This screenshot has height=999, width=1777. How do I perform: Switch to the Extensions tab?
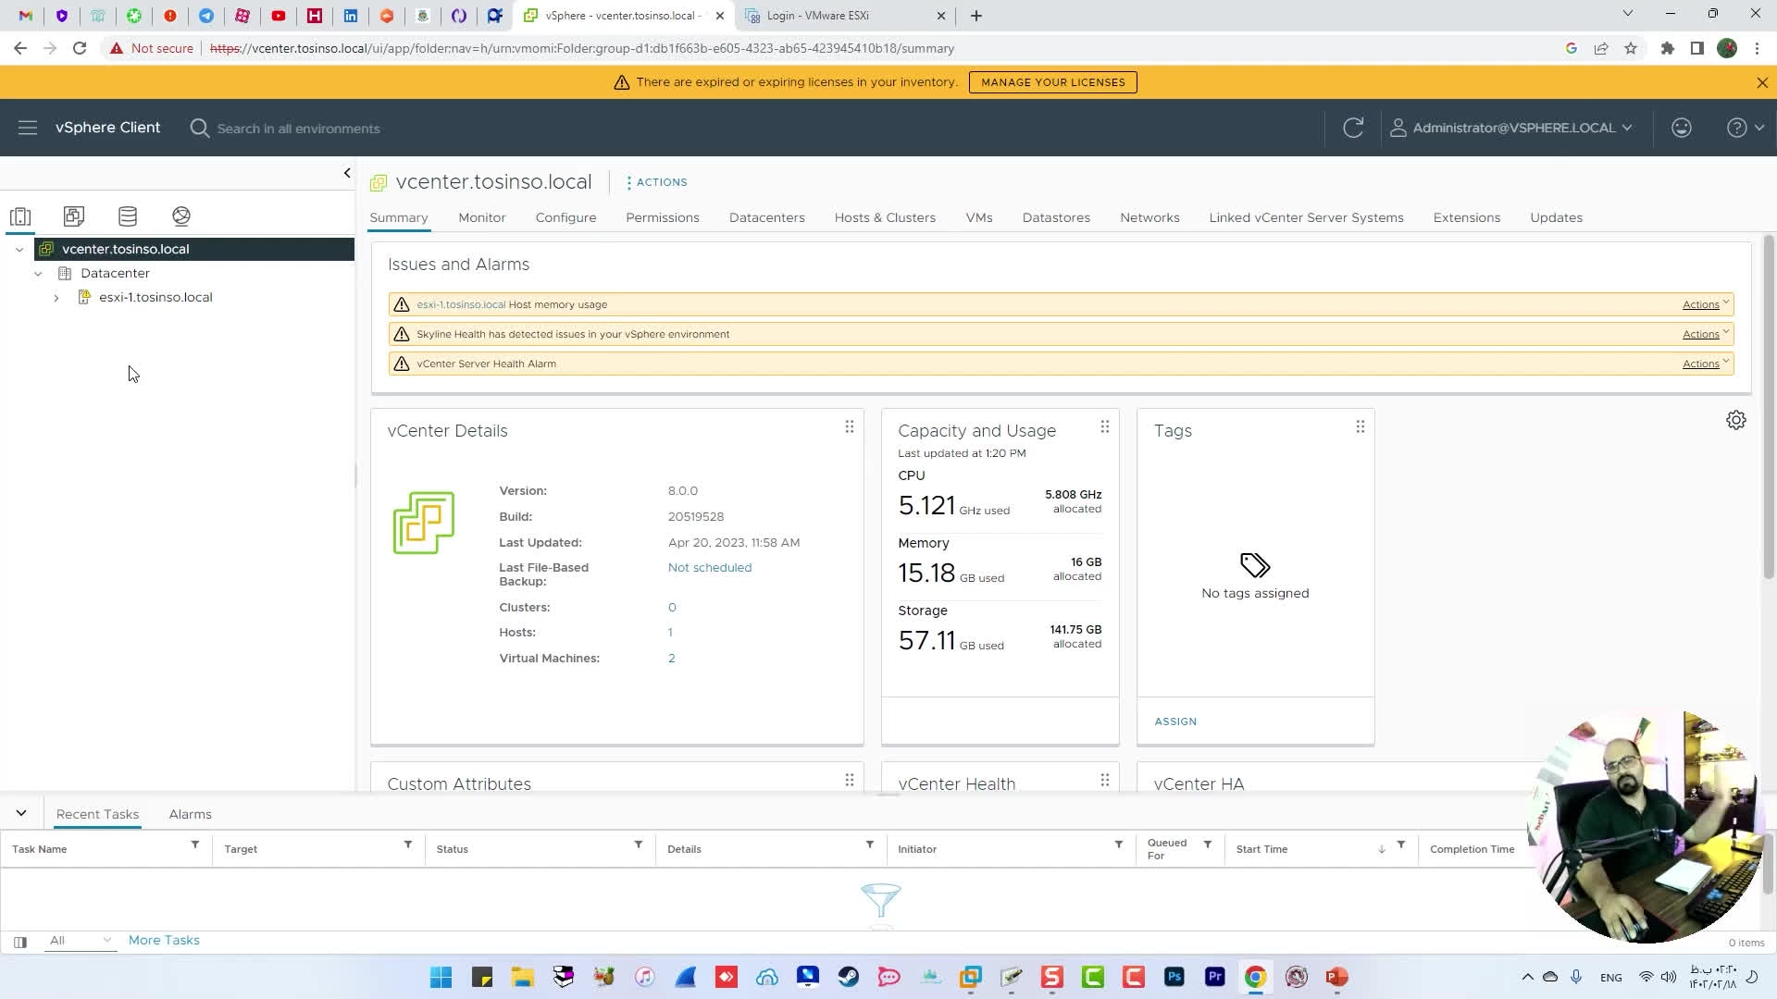tap(1466, 217)
